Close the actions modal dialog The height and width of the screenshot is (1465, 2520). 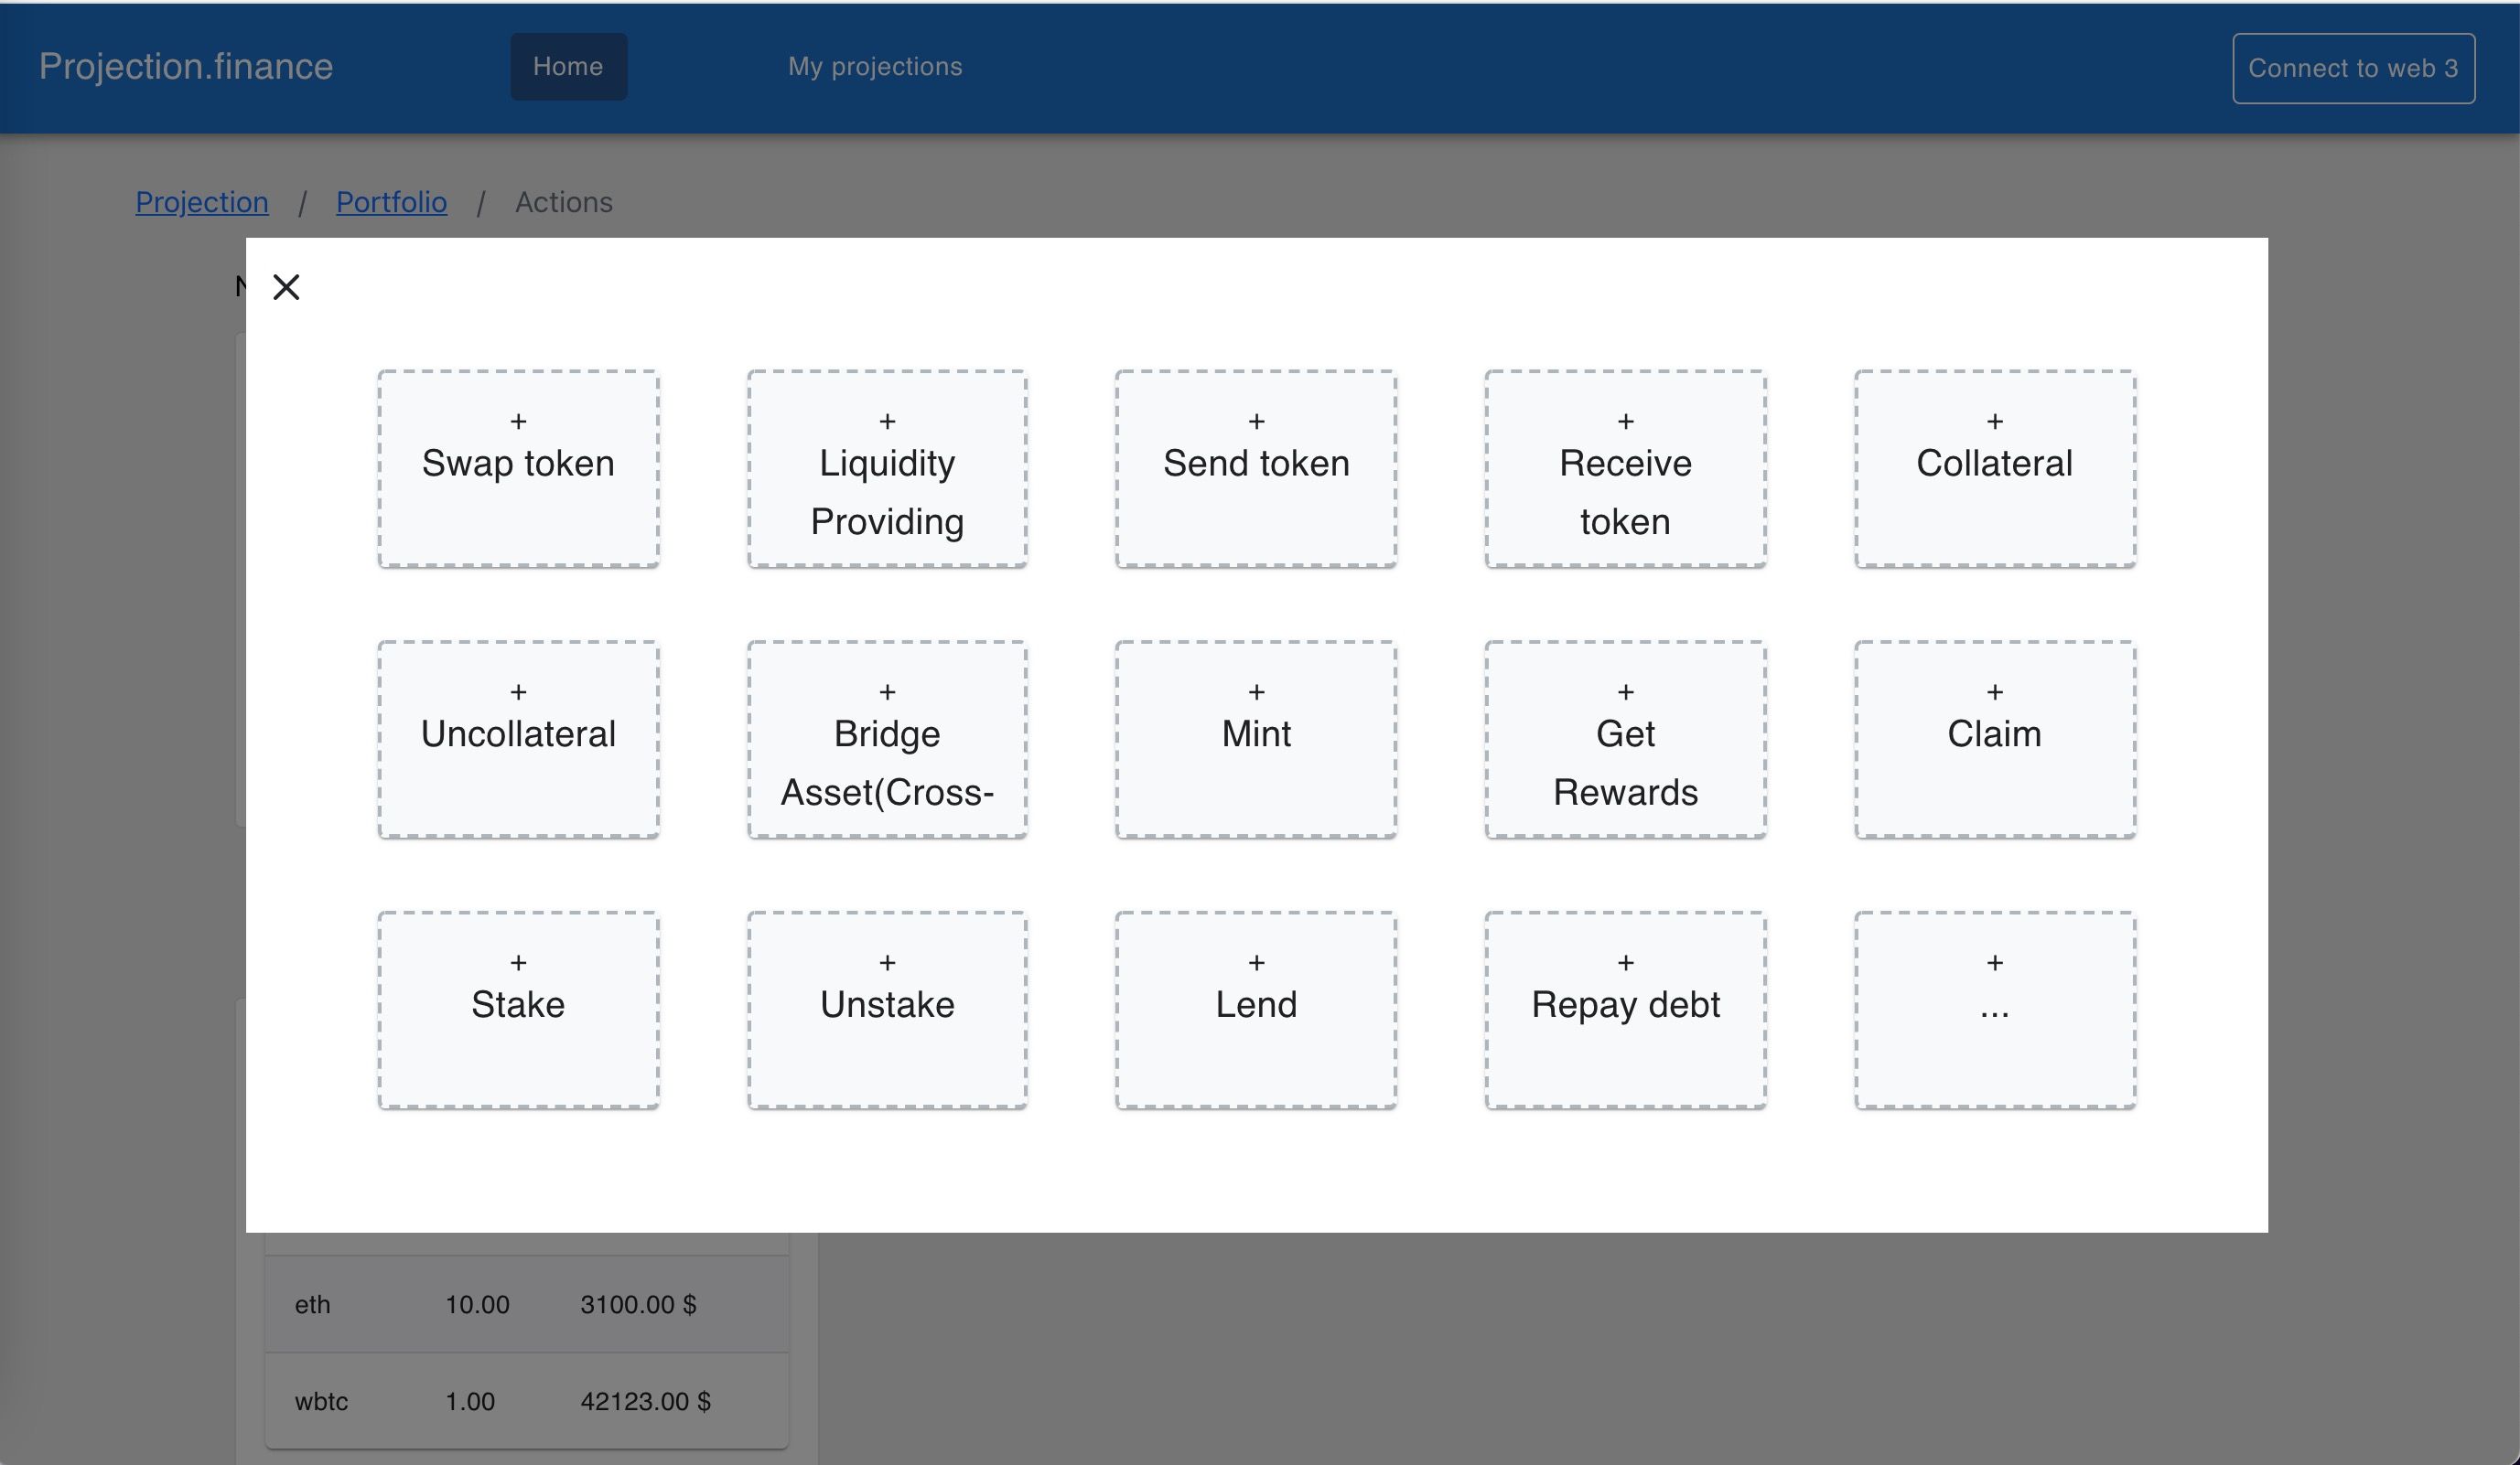point(286,284)
